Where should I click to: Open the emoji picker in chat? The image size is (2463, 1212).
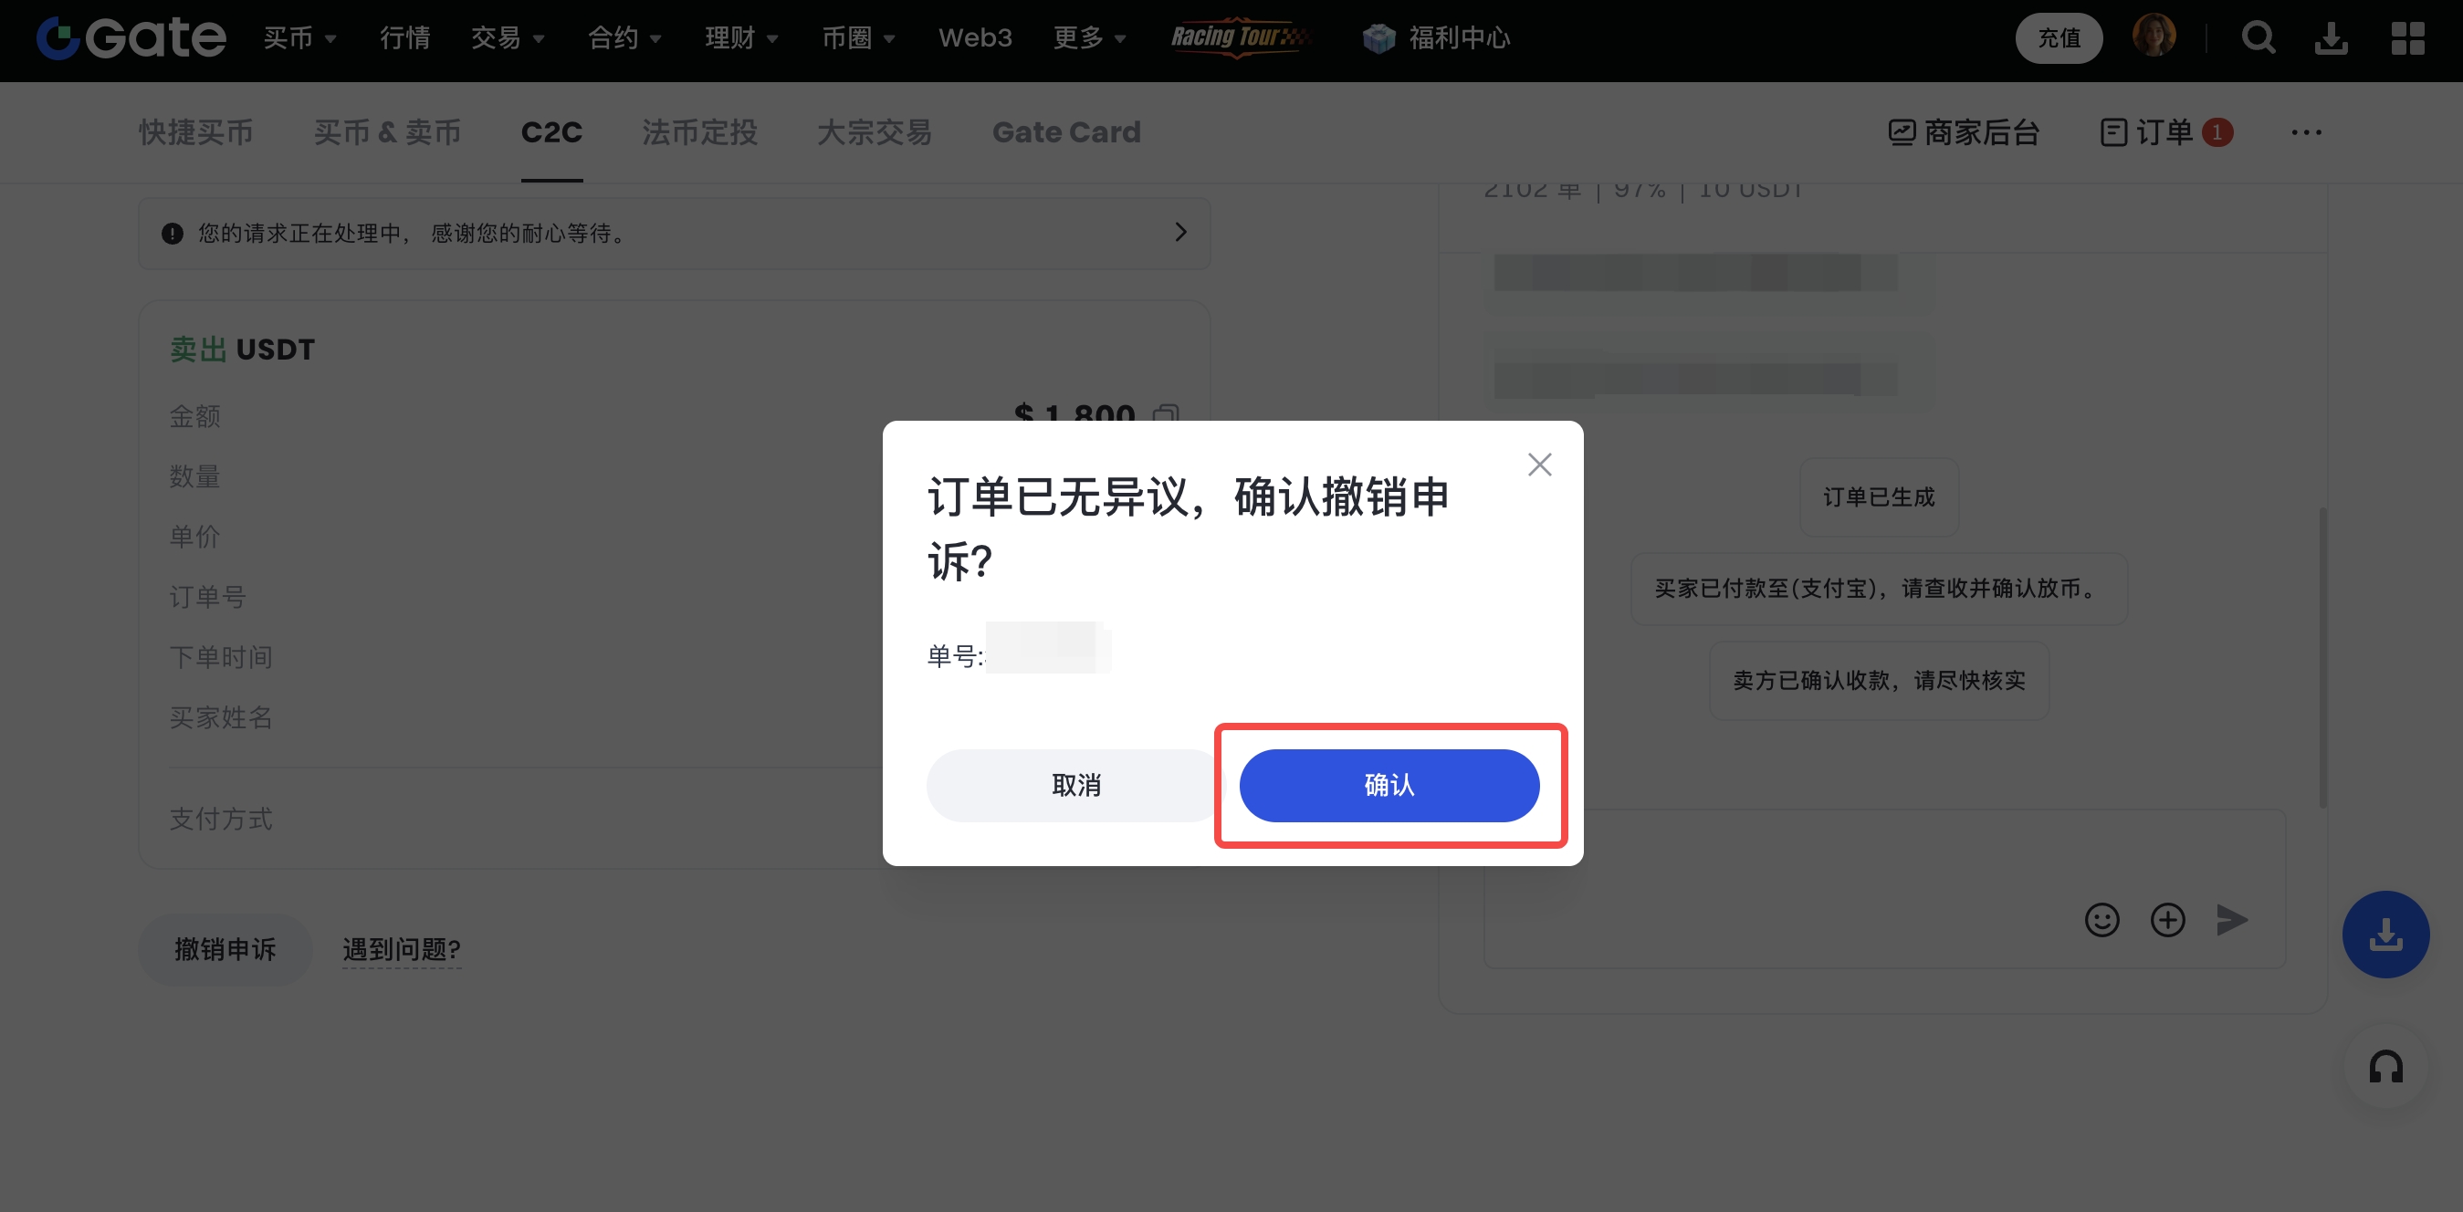tap(2101, 920)
